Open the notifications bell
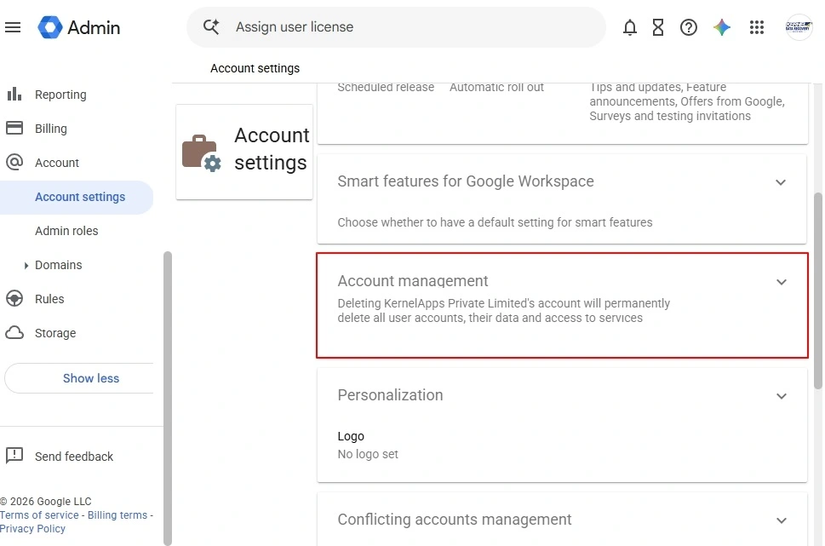The width and height of the screenshot is (825, 546). [x=630, y=27]
